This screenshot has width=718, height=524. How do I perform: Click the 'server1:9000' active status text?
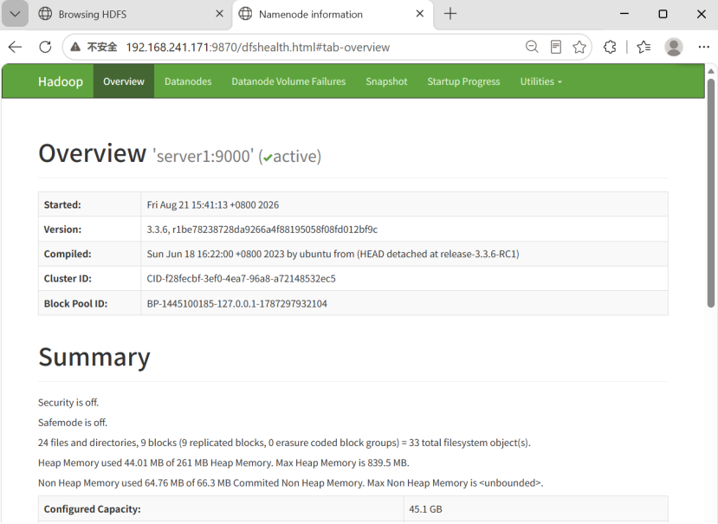click(x=236, y=156)
